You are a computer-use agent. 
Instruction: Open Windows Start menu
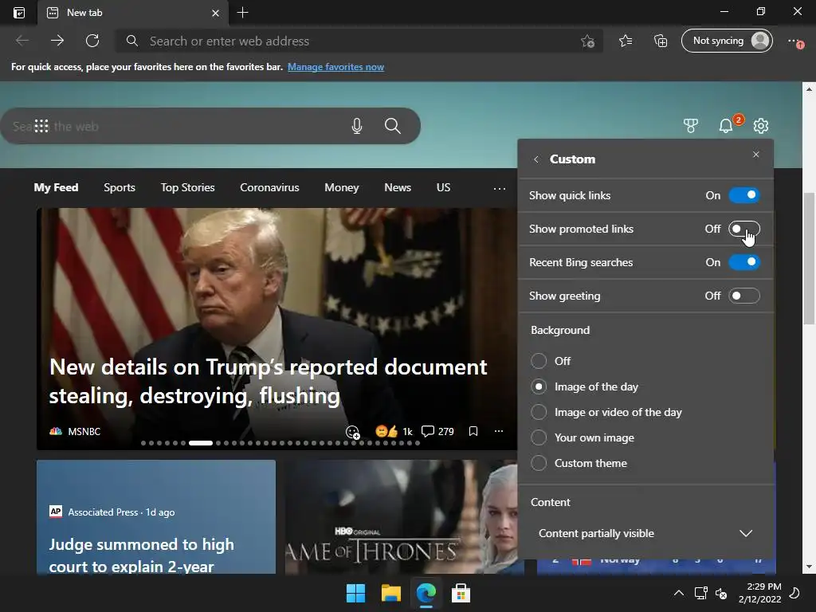356,593
